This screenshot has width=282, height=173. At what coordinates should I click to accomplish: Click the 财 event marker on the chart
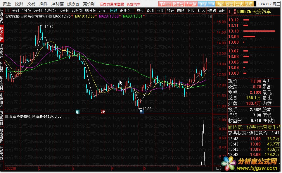point(142,112)
